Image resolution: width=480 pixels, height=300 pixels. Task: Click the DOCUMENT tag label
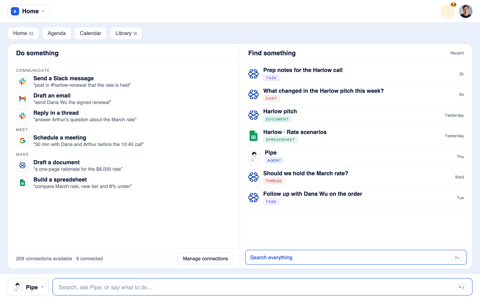(277, 119)
